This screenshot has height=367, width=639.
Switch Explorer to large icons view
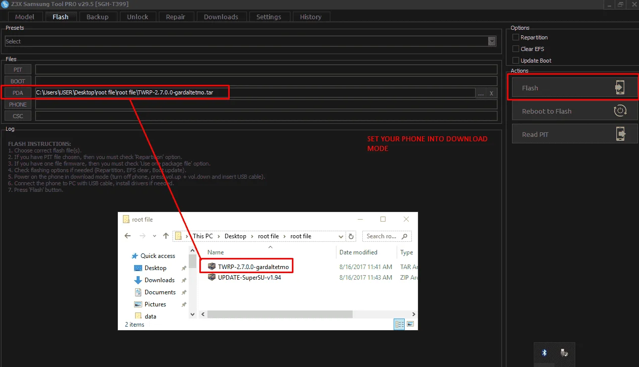pos(410,324)
